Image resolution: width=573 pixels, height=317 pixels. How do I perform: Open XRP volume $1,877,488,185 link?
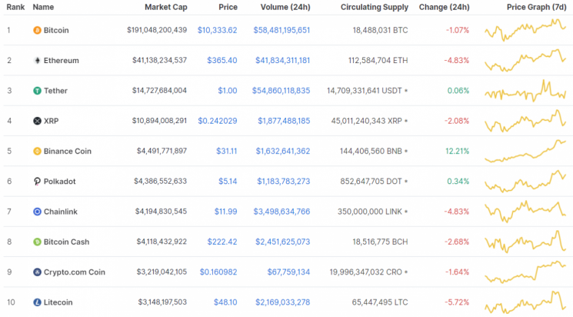[x=284, y=121]
